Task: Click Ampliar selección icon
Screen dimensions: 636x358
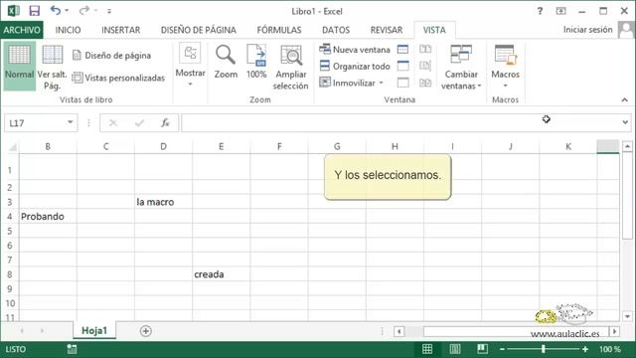Action: click(x=290, y=68)
